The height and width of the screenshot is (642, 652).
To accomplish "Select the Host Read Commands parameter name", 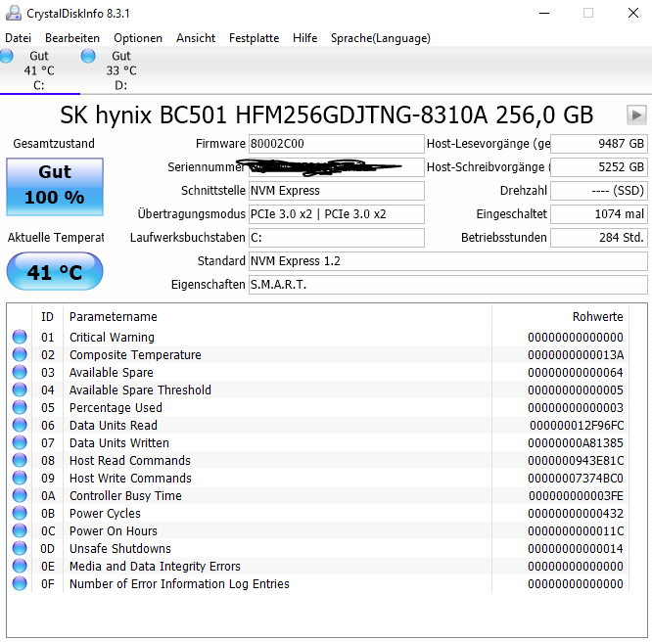I will pos(130,461).
